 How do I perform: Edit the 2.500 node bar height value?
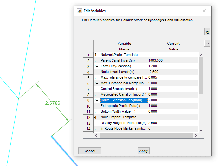[x=173, y=123]
